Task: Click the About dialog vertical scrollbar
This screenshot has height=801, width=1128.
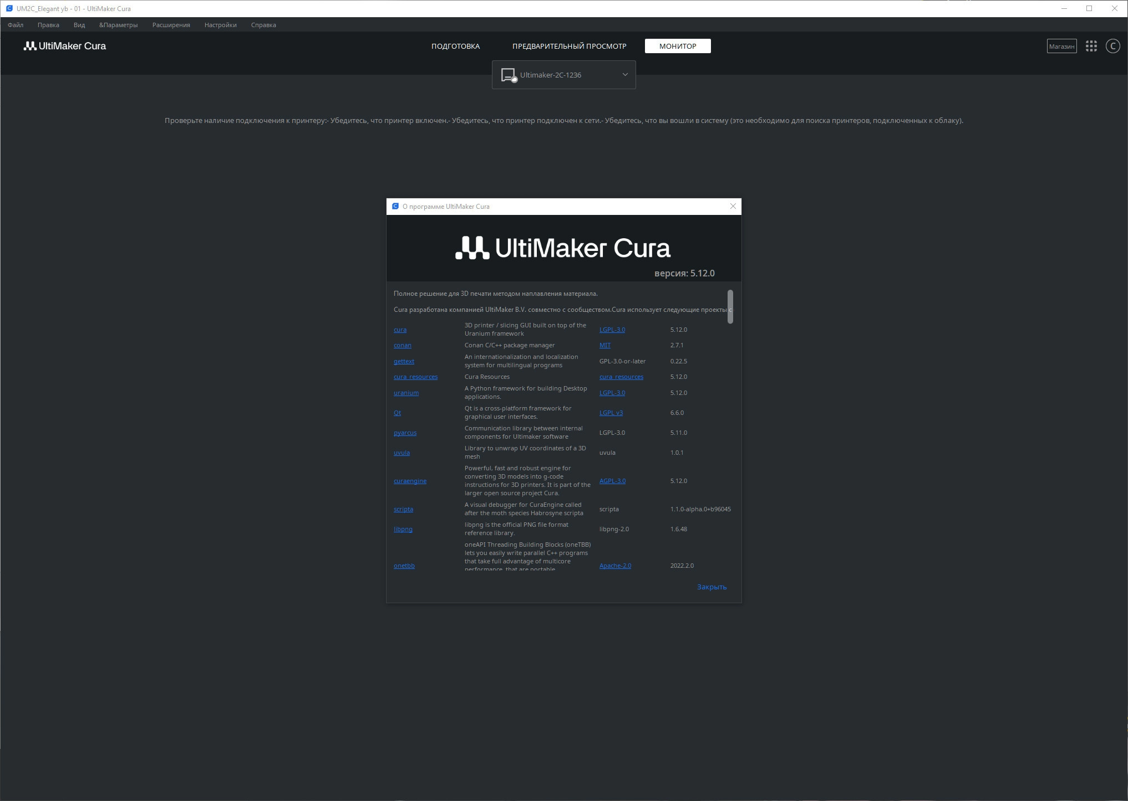Action: [730, 306]
